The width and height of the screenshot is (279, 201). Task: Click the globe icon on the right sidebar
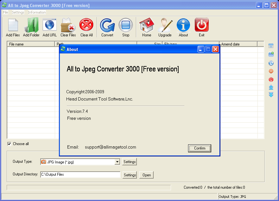click(271, 63)
